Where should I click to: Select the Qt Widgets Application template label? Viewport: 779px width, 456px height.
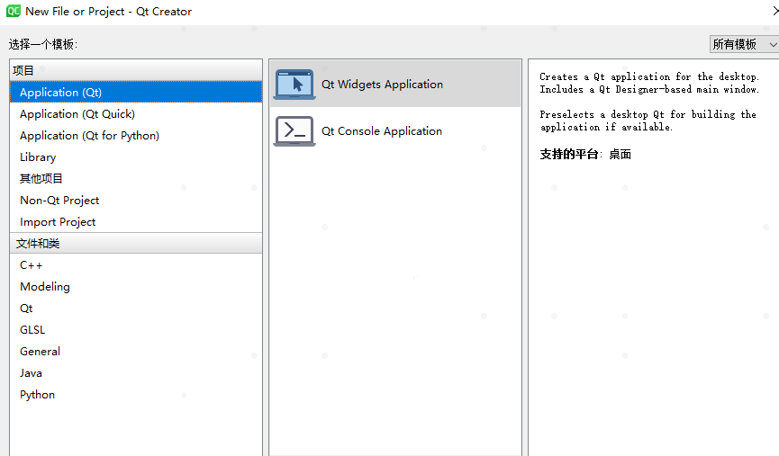coord(382,85)
